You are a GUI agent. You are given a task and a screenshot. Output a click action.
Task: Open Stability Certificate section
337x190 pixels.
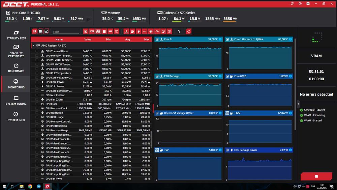(x=16, y=51)
